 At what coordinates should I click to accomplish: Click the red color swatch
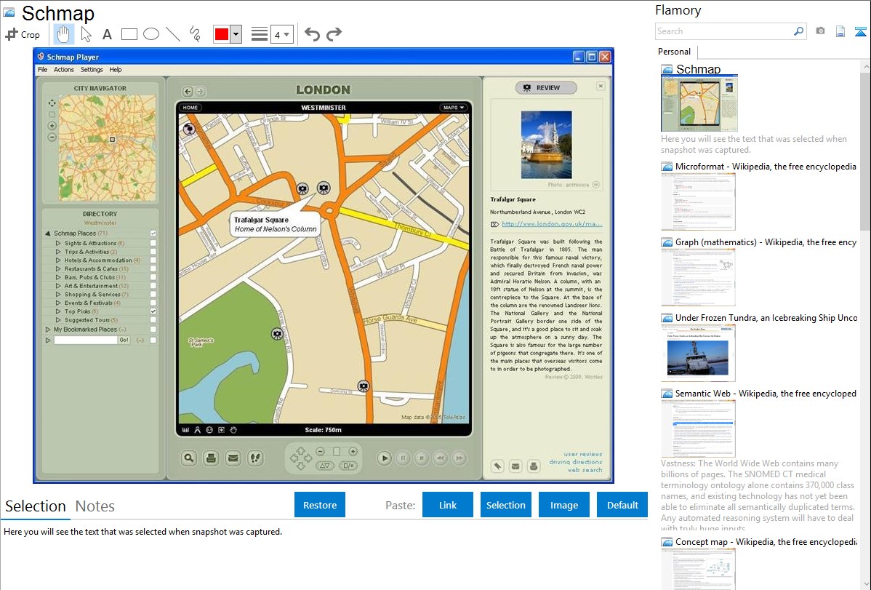tap(222, 34)
